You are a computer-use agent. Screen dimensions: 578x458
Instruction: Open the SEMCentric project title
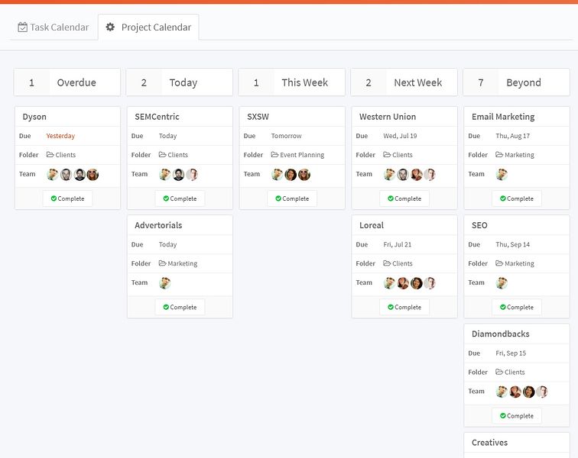(x=157, y=117)
